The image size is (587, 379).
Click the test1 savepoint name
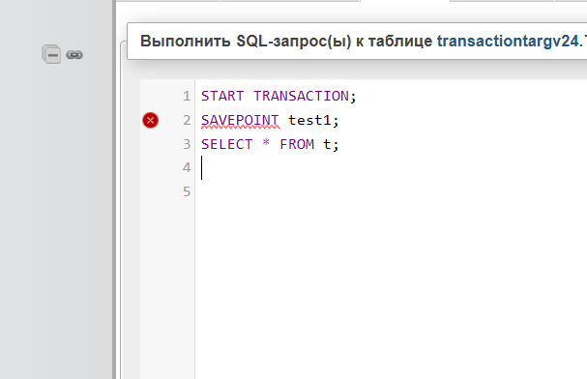pyautogui.click(x=309, y=120)
